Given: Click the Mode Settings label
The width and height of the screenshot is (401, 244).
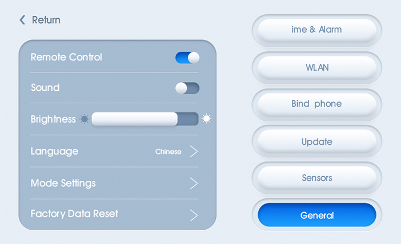Looking at the screenshot, I should pyautogui.click(x=63, y=183).
